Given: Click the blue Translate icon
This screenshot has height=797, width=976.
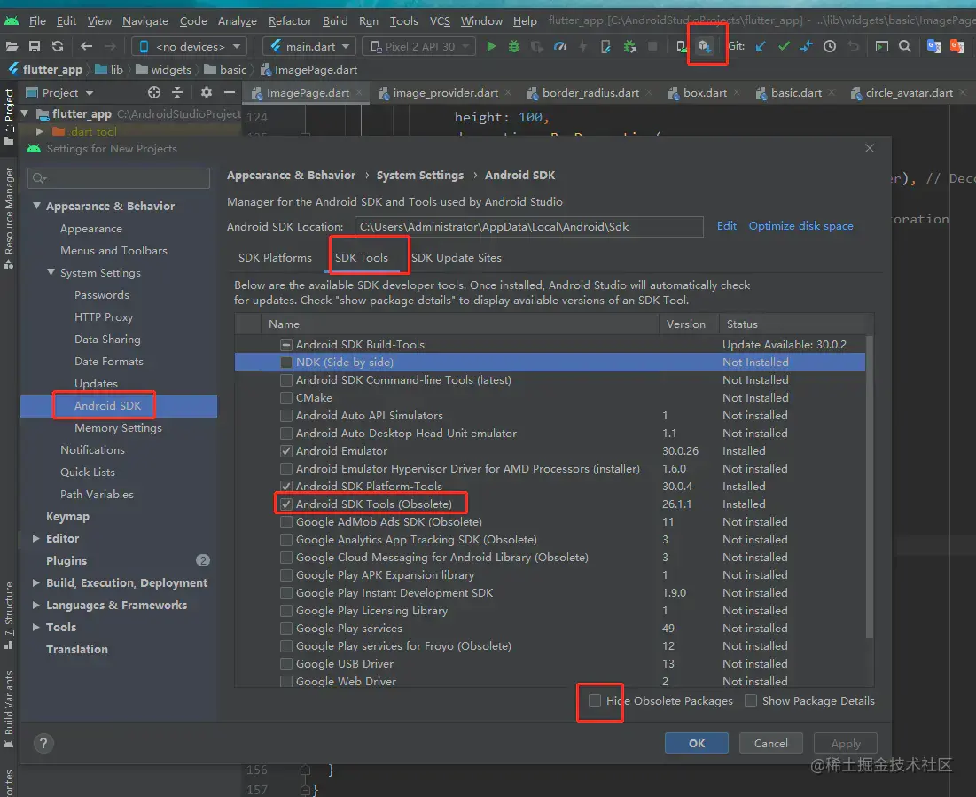Looking at the screenshot, I should pos(933,46).
